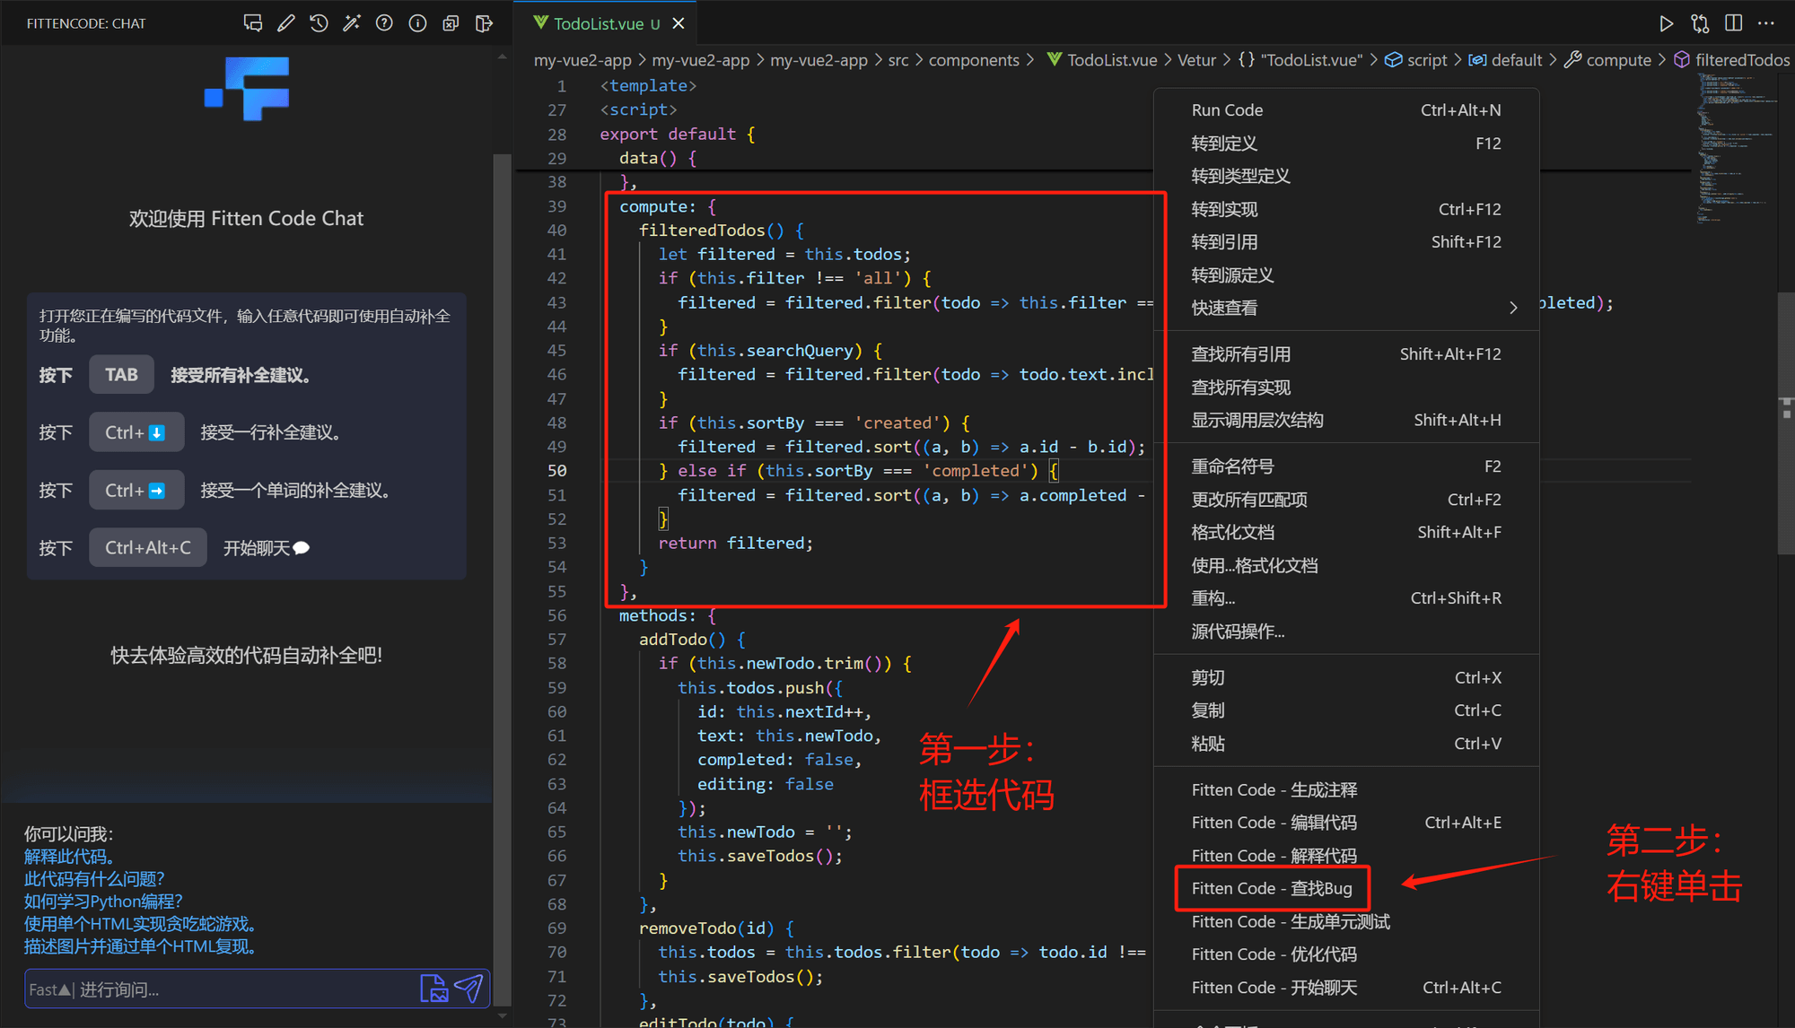Image resolution: width=1795 pixels, height=1028 pixels.
Task: Choose 重构... in the context menu
Action: click(x=1346, y=598)
